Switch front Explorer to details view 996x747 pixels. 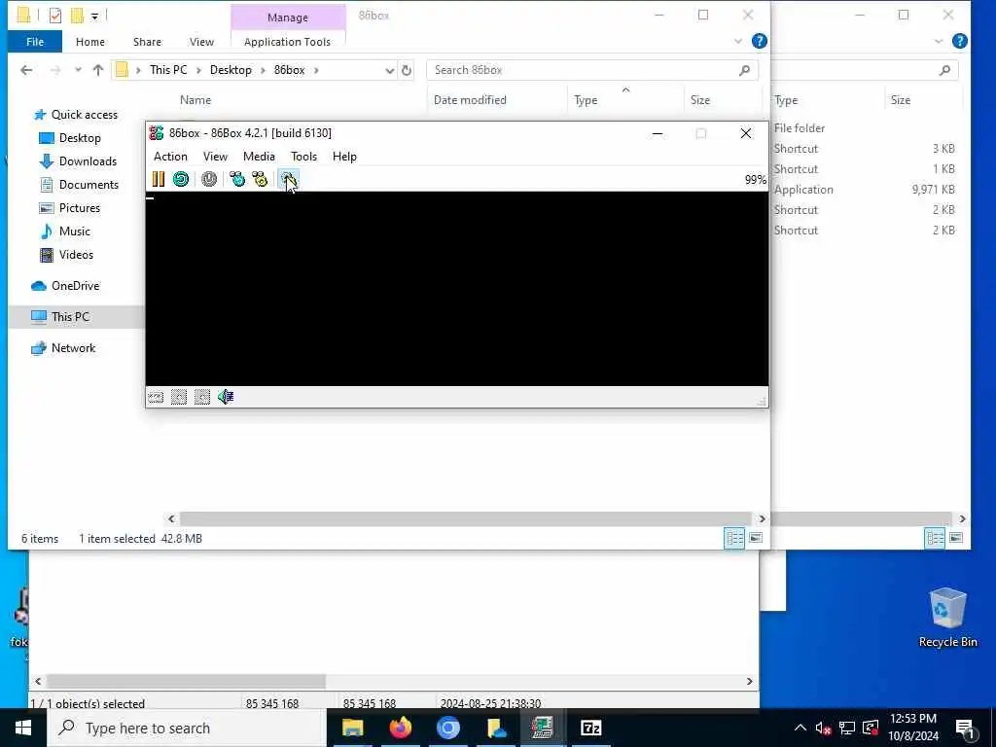pos(734,538)
